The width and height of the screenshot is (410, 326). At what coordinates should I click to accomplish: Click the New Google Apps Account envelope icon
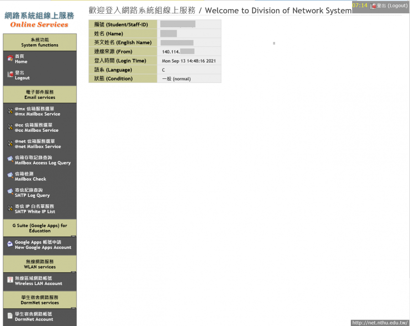coord(10,245)
